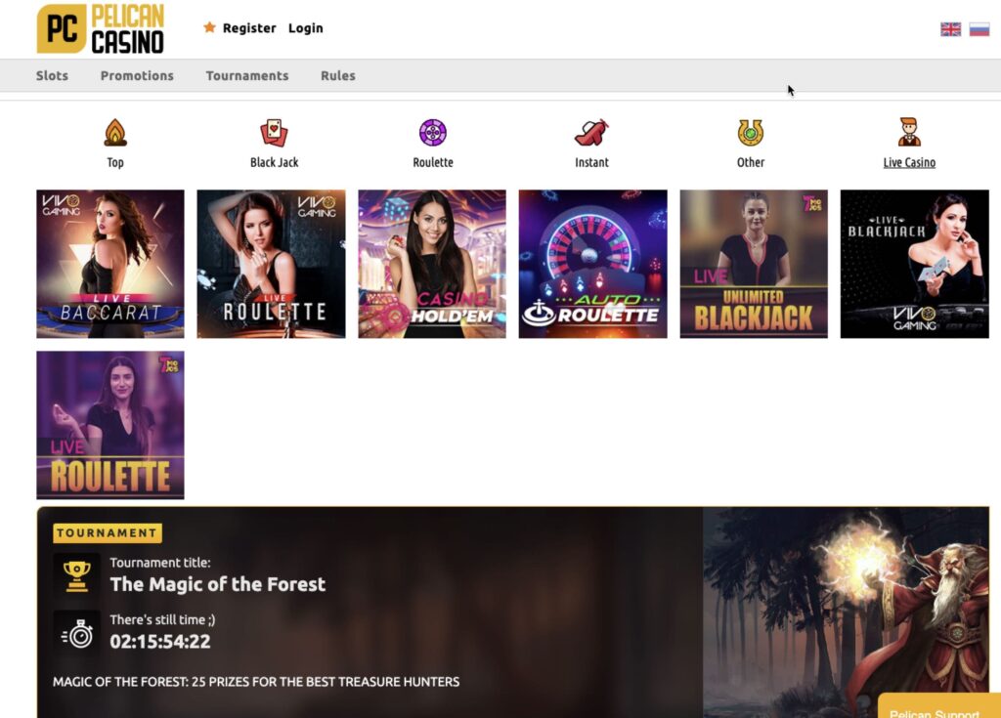This screenshot has height=718, width=1001.
Task: Open the Black Jack cards icon
Action: (x=274, y=132)
